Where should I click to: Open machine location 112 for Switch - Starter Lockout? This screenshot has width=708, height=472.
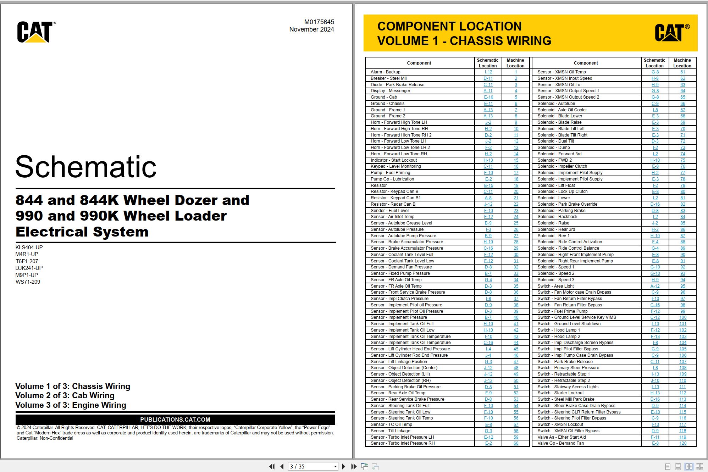pyautogui.click(x=683, y=393)
